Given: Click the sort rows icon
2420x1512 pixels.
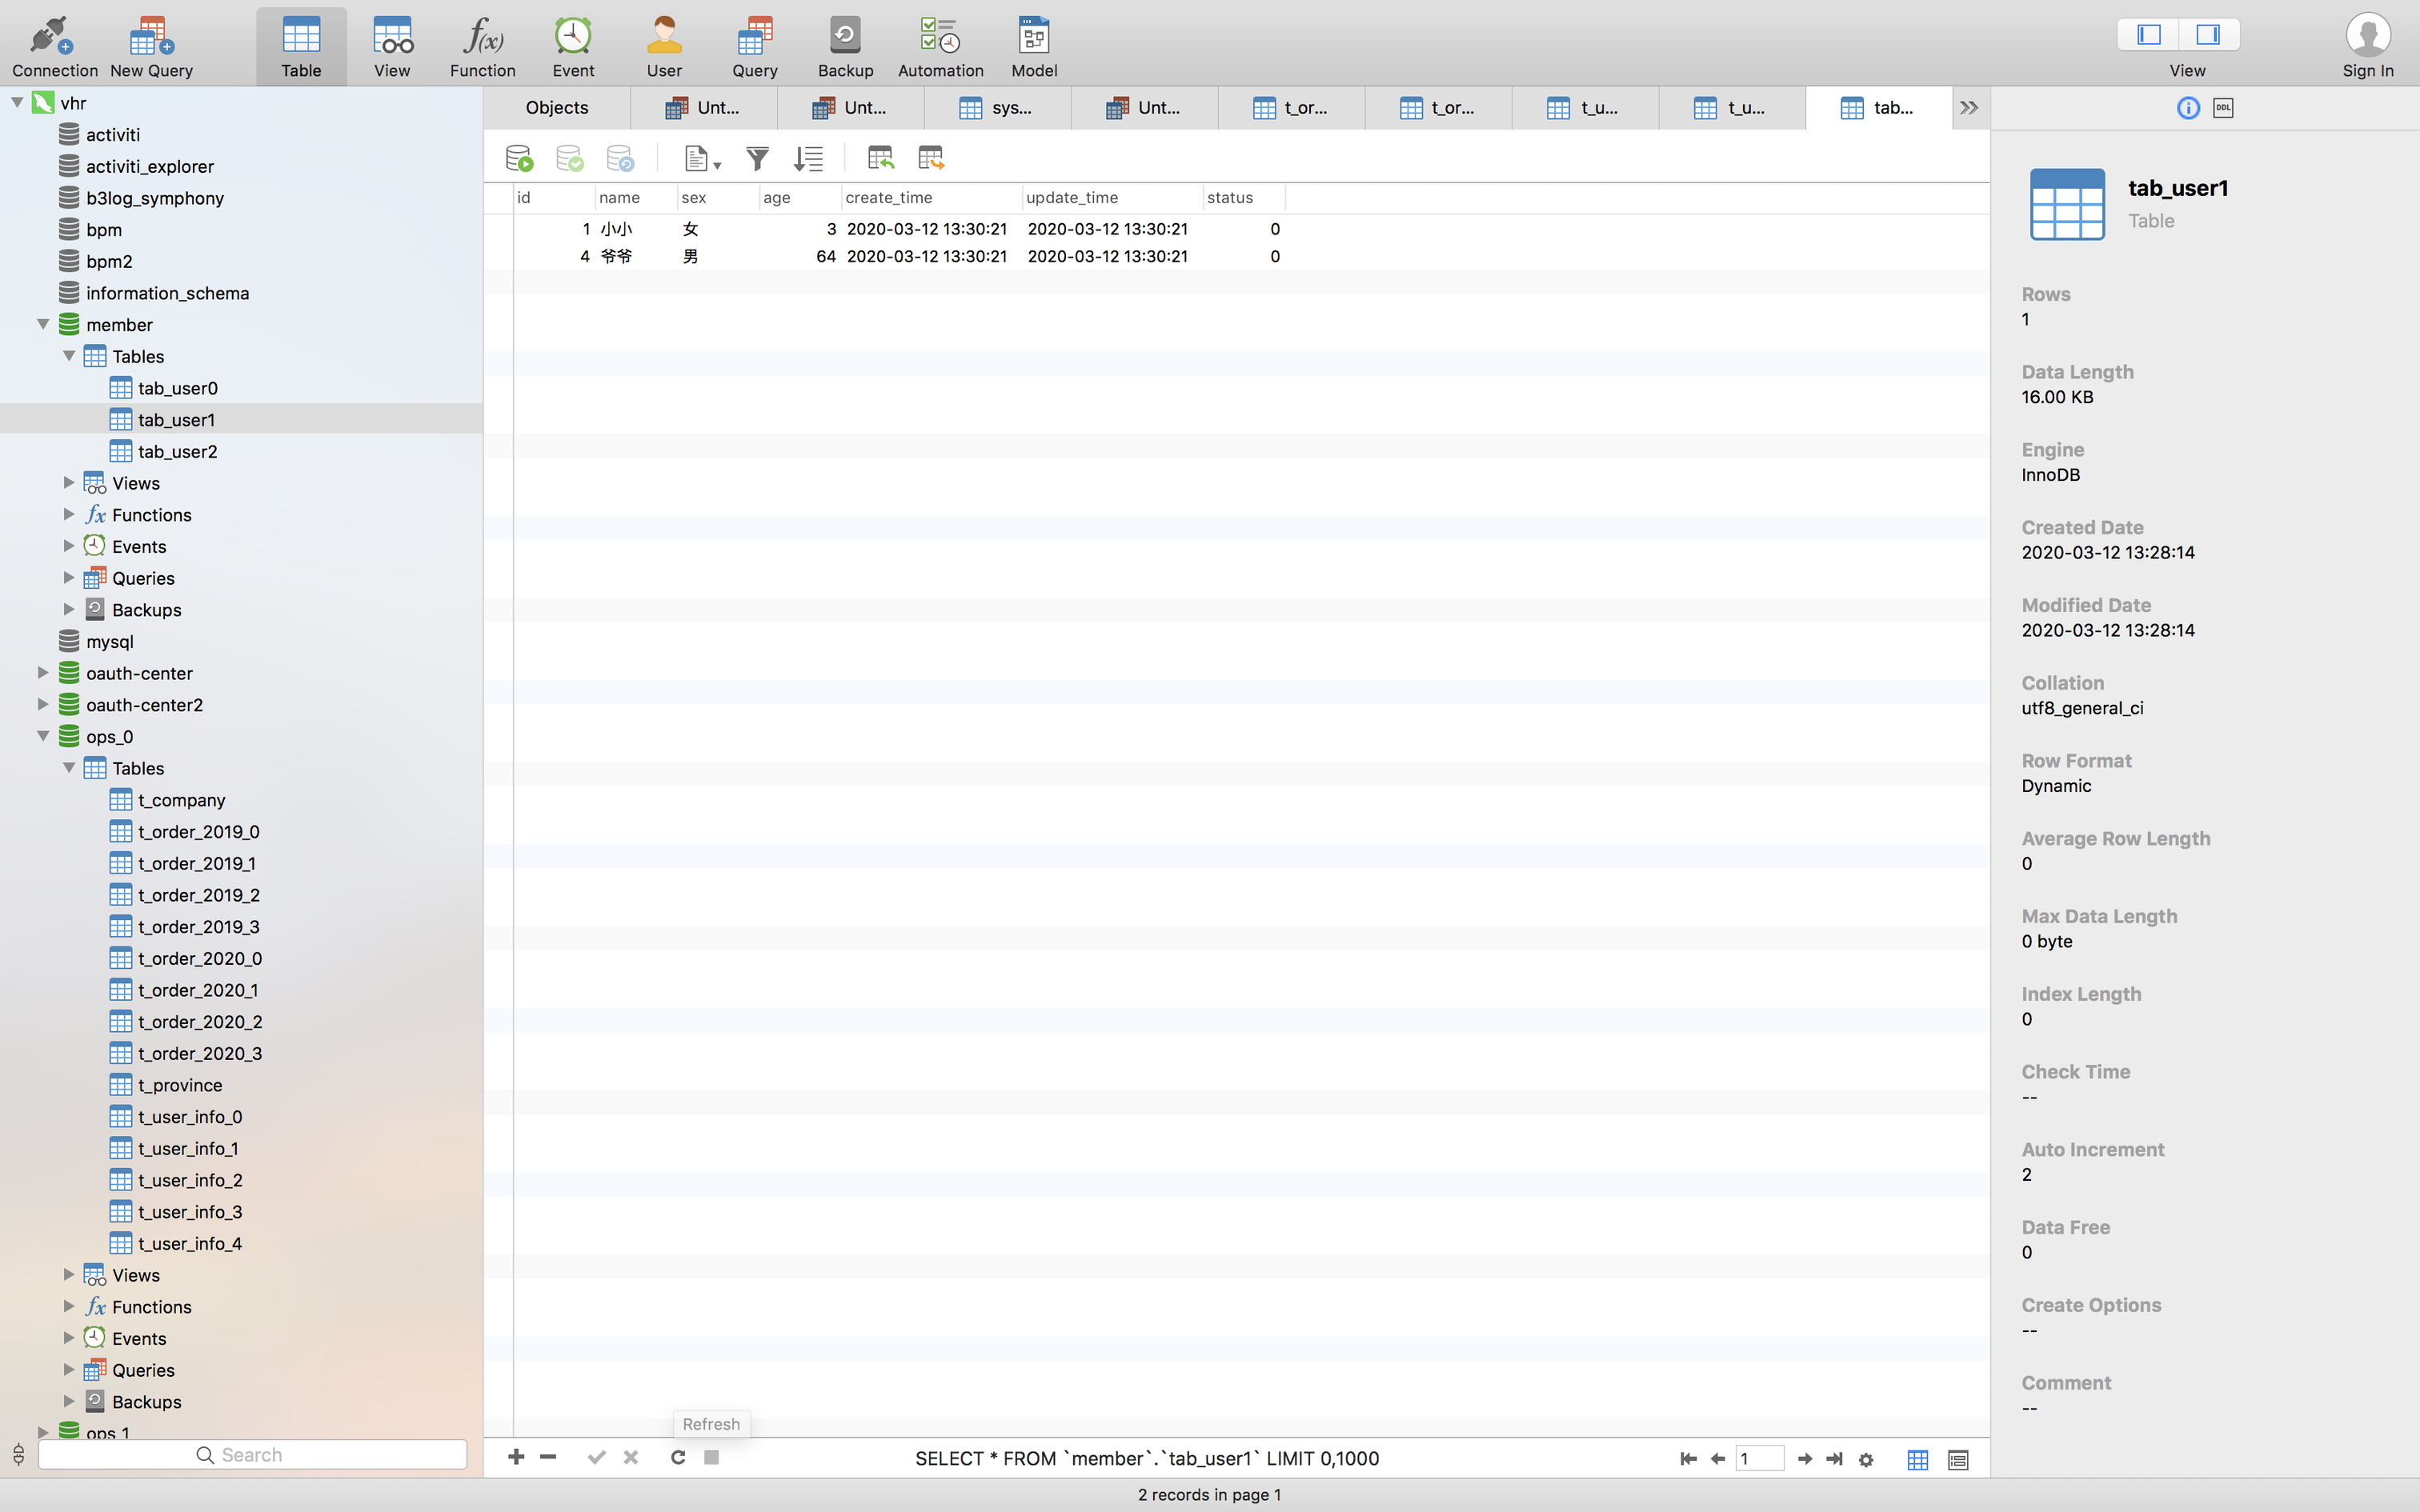Looking at the screenshot, I should coord(808,158).
